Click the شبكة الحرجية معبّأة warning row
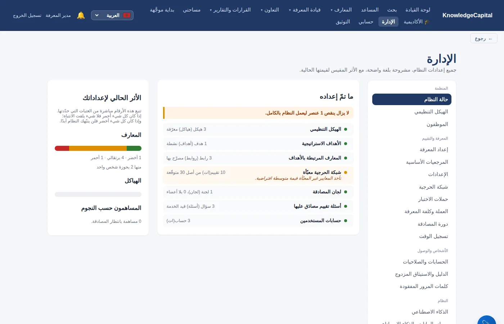 258,175
